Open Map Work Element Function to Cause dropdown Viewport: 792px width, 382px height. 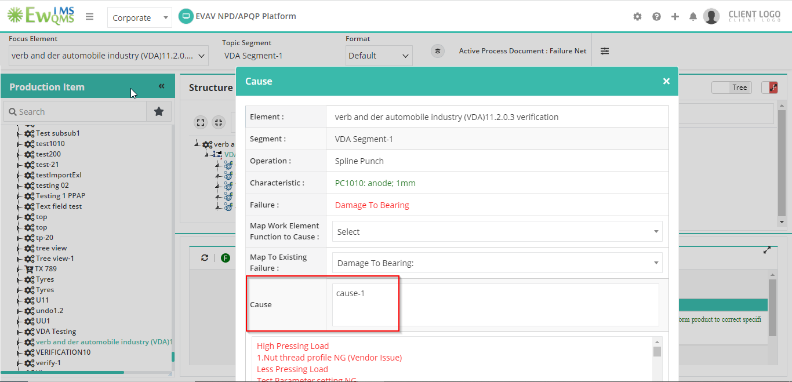coord(497,231)
